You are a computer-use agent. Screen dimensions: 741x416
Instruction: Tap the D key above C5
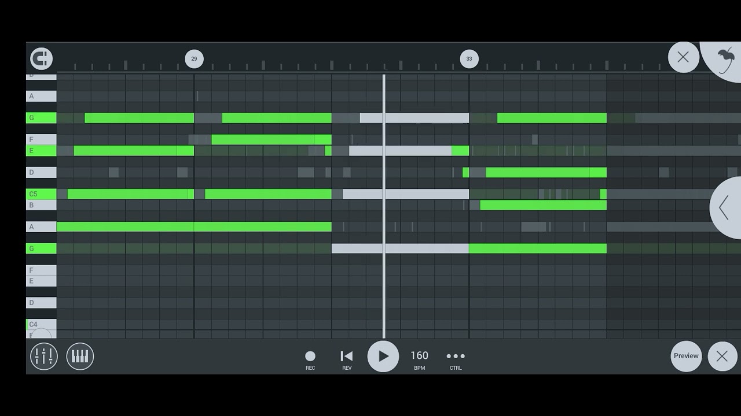pyautogui.click(x=41, y=172)
